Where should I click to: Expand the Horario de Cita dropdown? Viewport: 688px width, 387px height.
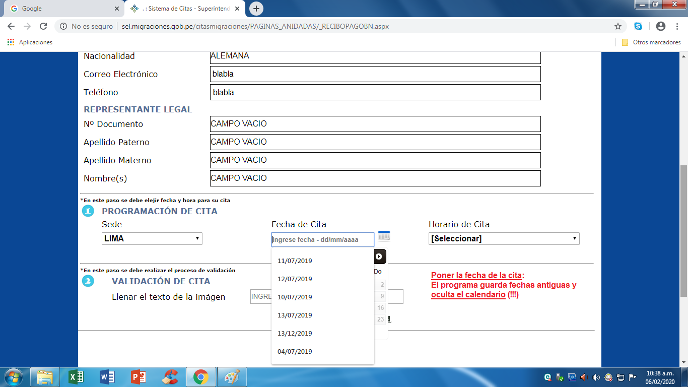coord(504,239)
